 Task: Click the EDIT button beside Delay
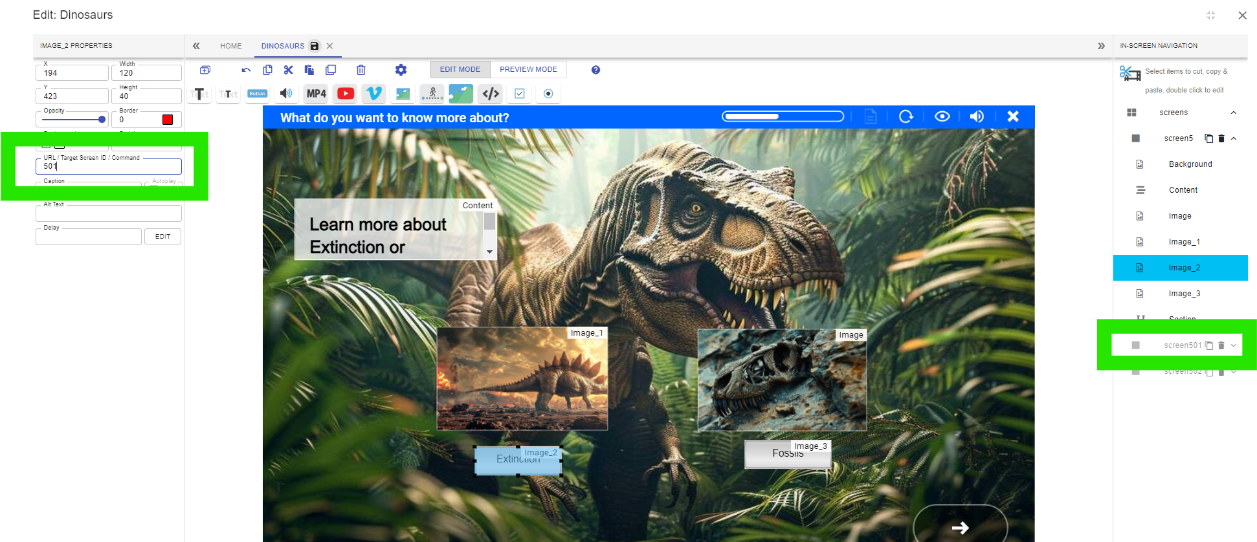pos(163,237)
